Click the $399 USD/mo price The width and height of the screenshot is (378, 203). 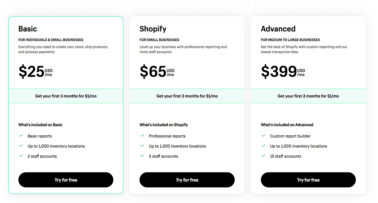282,71
